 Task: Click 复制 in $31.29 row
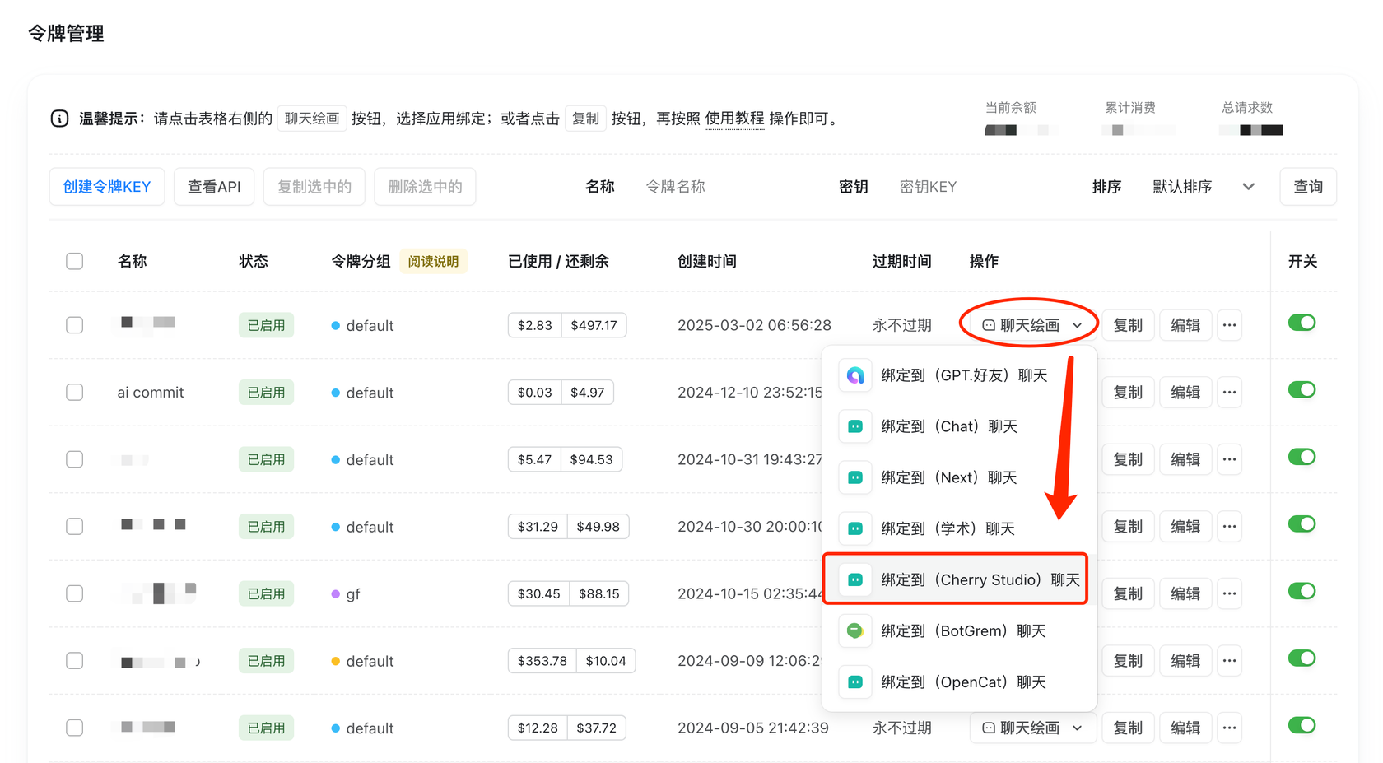pyautogui.click(x=1128, y=527)
